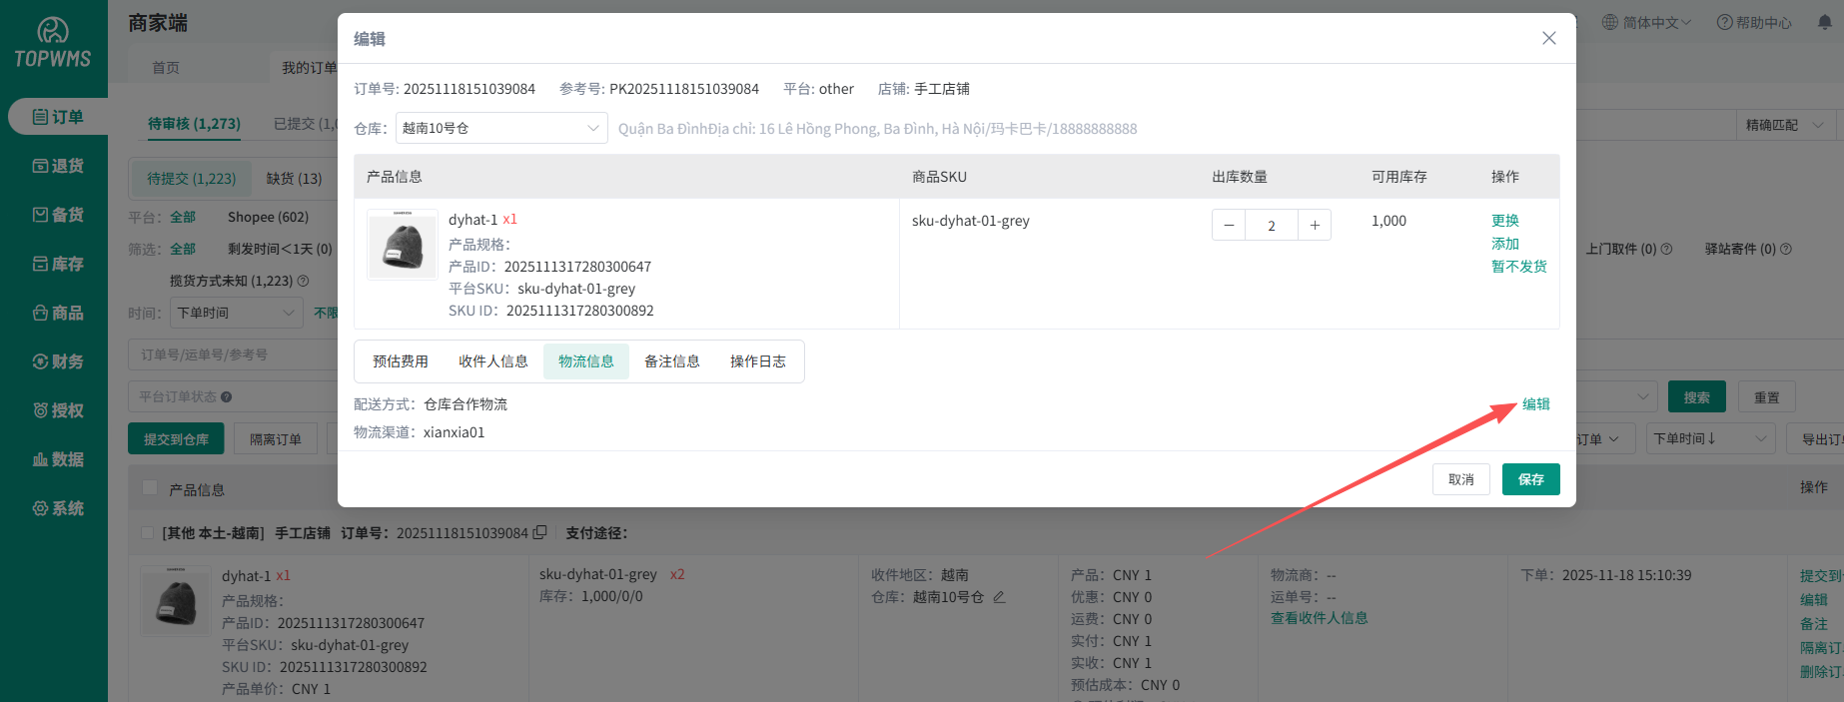
Task: Select filter 剩发时间<1天 (0)
Action: point(280,249)
